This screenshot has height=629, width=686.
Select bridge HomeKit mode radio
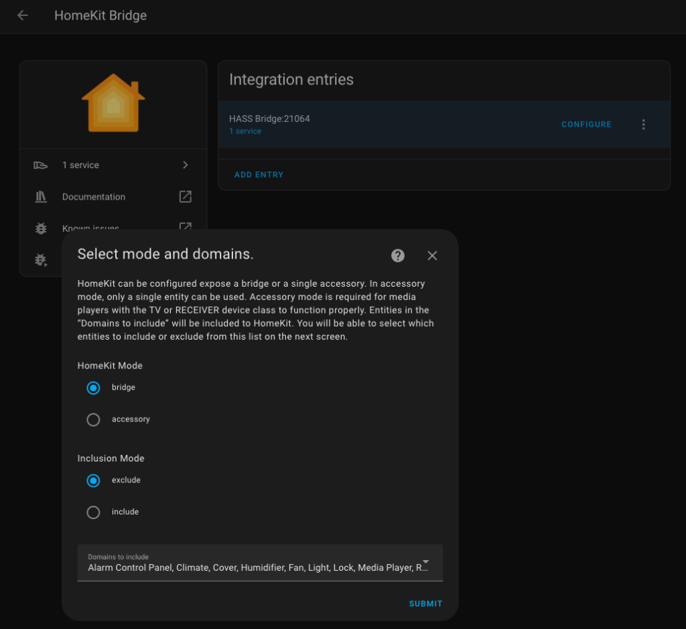[93, 388]
